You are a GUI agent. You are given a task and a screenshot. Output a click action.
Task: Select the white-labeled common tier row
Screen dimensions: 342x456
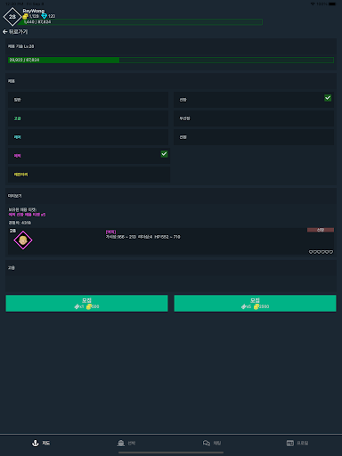(x=88, y=100)
